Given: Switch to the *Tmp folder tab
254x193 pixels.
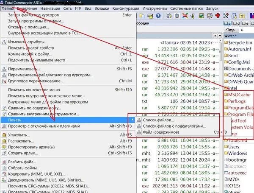Looking at the screenshot, I should (x=231, y=30).
